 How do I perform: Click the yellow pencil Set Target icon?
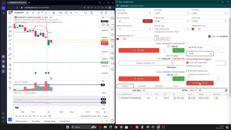pyautogui.click(x=214, y=98)
